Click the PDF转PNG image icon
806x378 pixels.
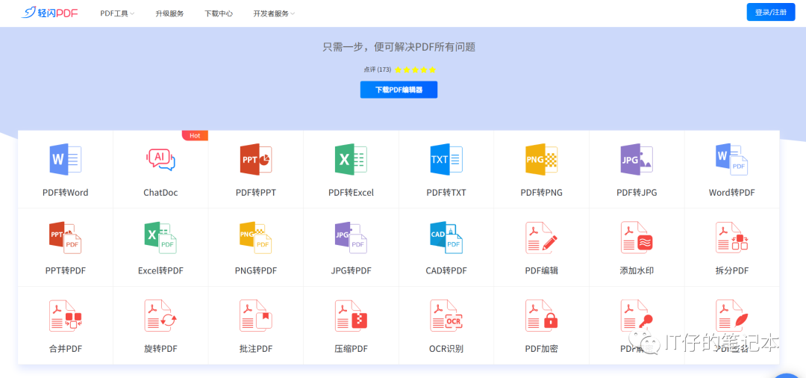coord(541,159)
